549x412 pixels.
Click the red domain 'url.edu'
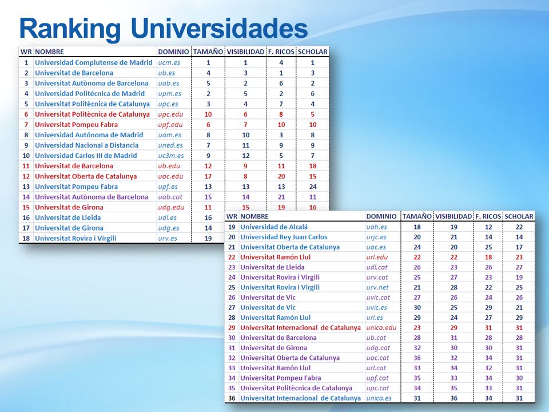coord(377,257)
